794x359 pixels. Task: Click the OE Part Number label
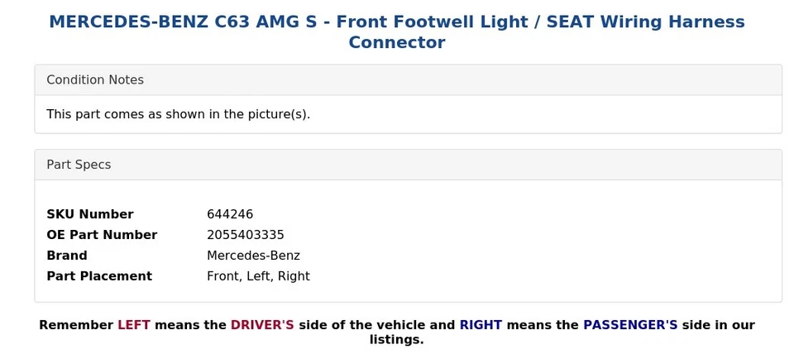(102, 235)
